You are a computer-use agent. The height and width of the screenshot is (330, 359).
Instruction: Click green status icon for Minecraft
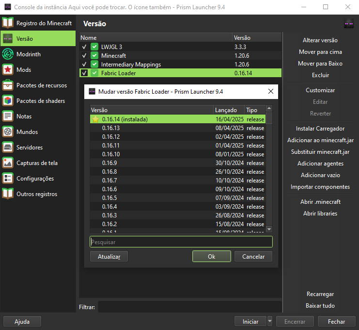click(94, 55)
